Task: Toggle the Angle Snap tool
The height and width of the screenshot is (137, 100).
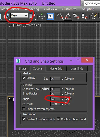Action: (68, 16)
